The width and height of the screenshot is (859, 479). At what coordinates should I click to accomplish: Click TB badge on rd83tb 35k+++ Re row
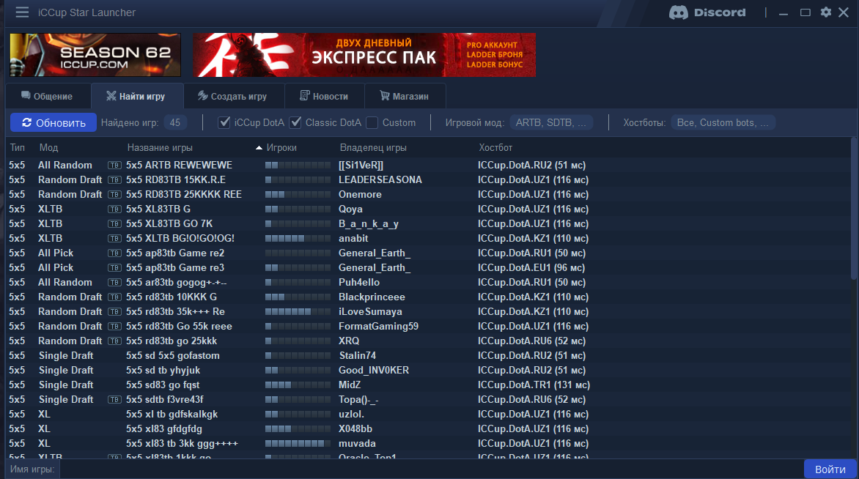coord(114,312)
